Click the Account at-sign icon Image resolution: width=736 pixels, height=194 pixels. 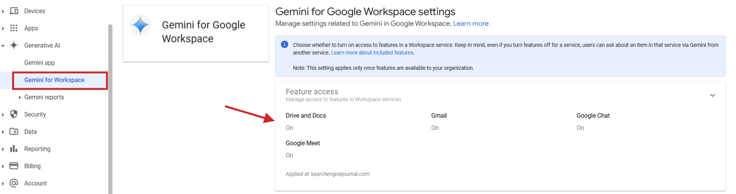(14, 183)
